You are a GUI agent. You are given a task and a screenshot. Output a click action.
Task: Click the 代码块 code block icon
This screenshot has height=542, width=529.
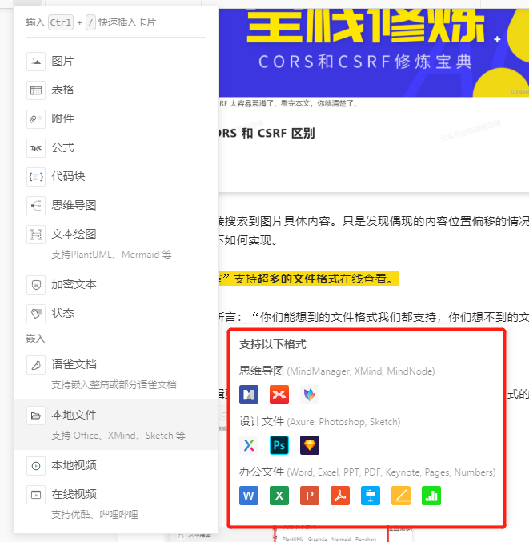click(36, 177)
